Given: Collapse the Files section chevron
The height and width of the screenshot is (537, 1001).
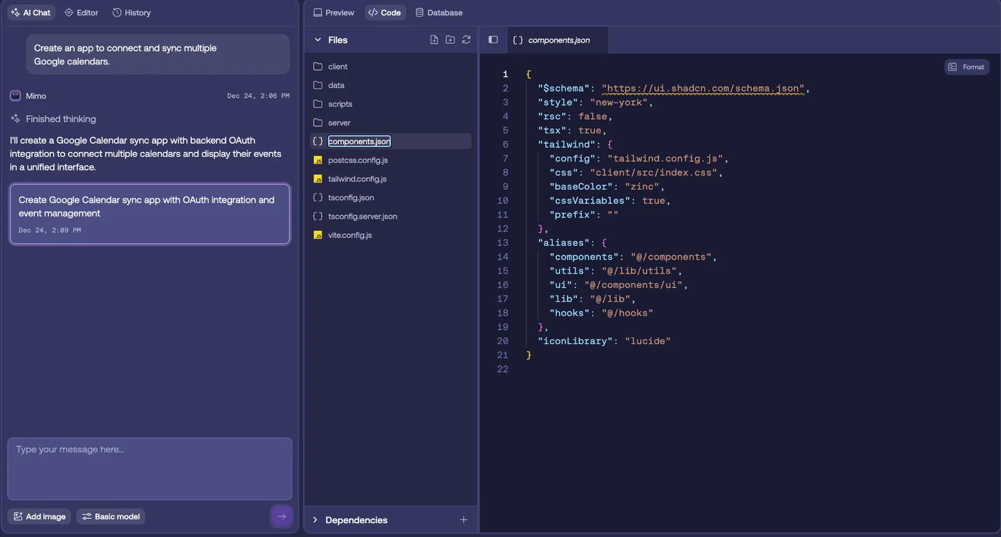Looking at the screenshot, I should (318, 40).
